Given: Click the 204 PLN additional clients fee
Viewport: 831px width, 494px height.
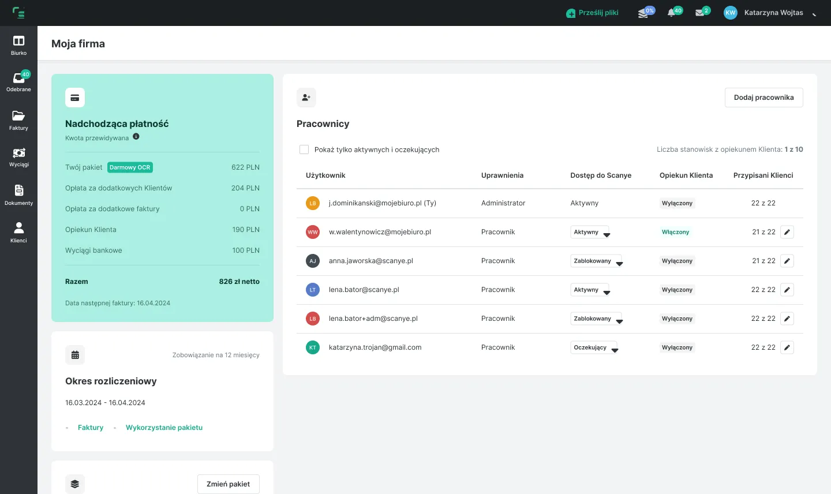Looking at the screenshot, I should [x=245, y=188].
